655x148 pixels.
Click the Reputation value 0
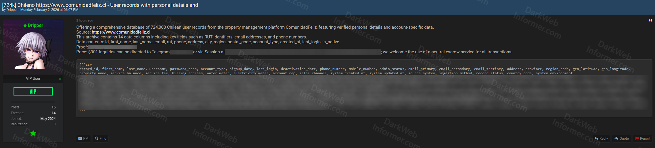tap(54, 124)
